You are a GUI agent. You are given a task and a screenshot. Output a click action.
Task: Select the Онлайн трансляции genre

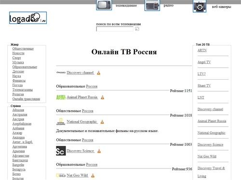click(26, 99)
